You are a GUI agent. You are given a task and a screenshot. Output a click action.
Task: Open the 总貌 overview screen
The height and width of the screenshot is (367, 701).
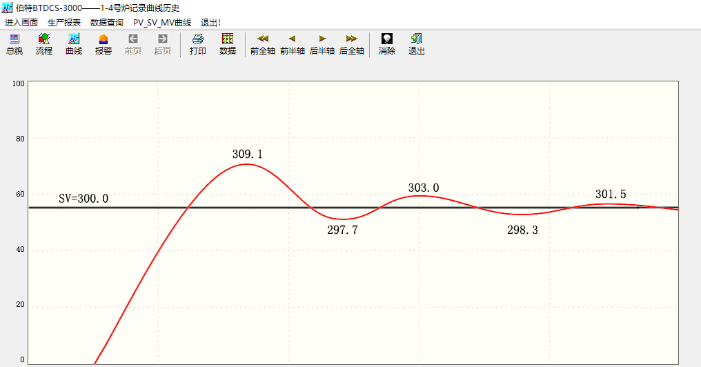coord(14,44)
